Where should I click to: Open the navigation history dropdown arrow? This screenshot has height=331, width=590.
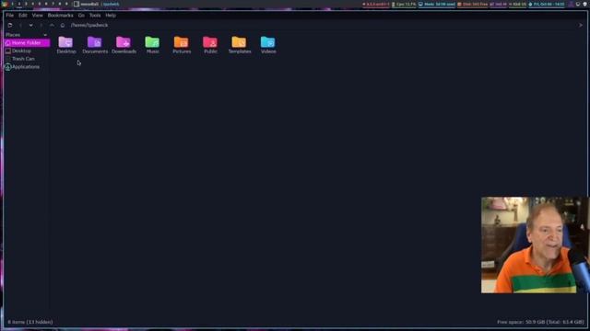tap(30, 25)
